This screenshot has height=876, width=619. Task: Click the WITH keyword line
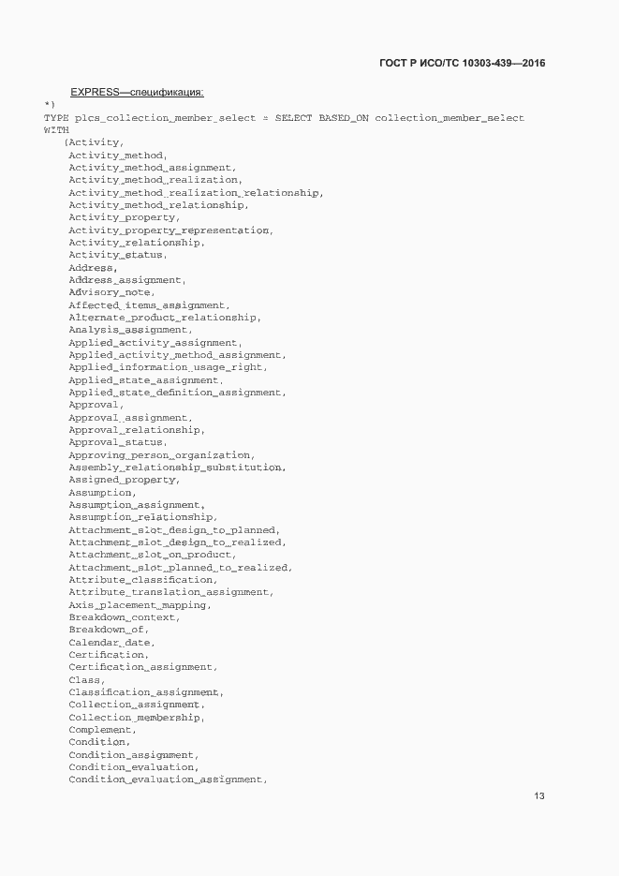coord(56,130)
